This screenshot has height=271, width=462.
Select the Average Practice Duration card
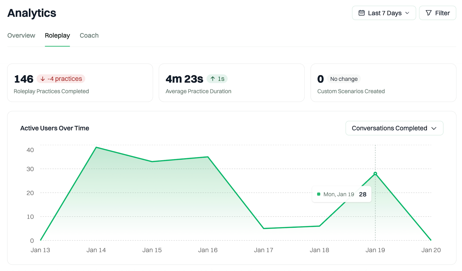tap(232, 83)
